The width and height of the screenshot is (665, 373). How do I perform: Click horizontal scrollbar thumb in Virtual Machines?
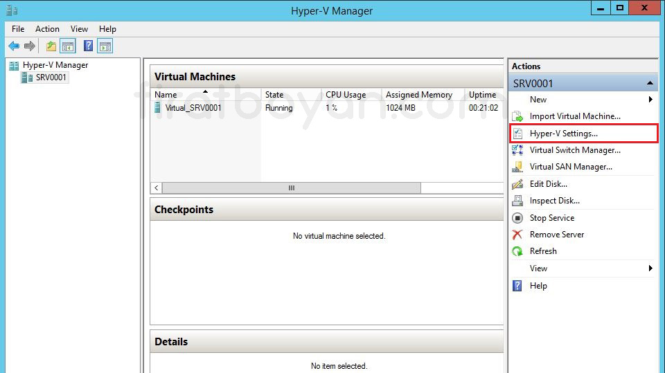click(x=292, y=188)
